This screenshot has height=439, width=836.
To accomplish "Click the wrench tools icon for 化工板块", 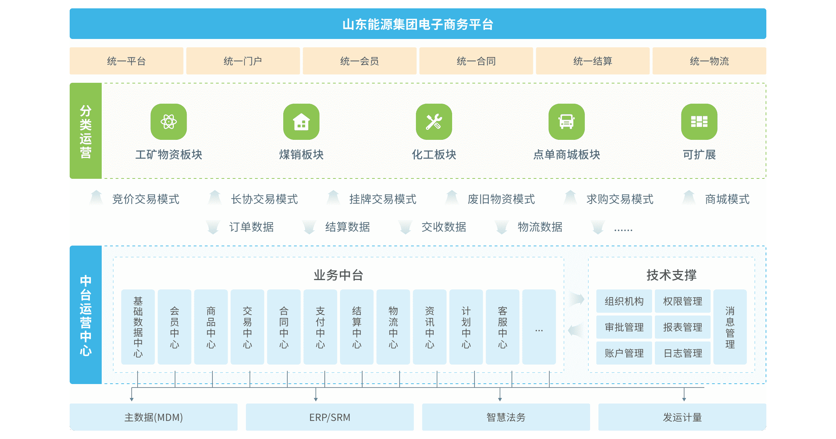I will (x=434, y=122).
